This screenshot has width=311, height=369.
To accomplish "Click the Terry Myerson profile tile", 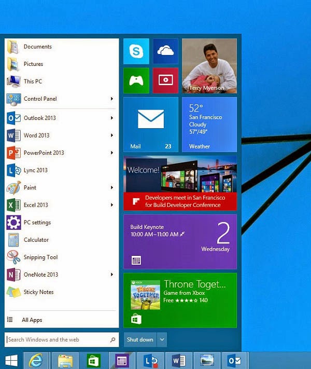I will [209, 66].
